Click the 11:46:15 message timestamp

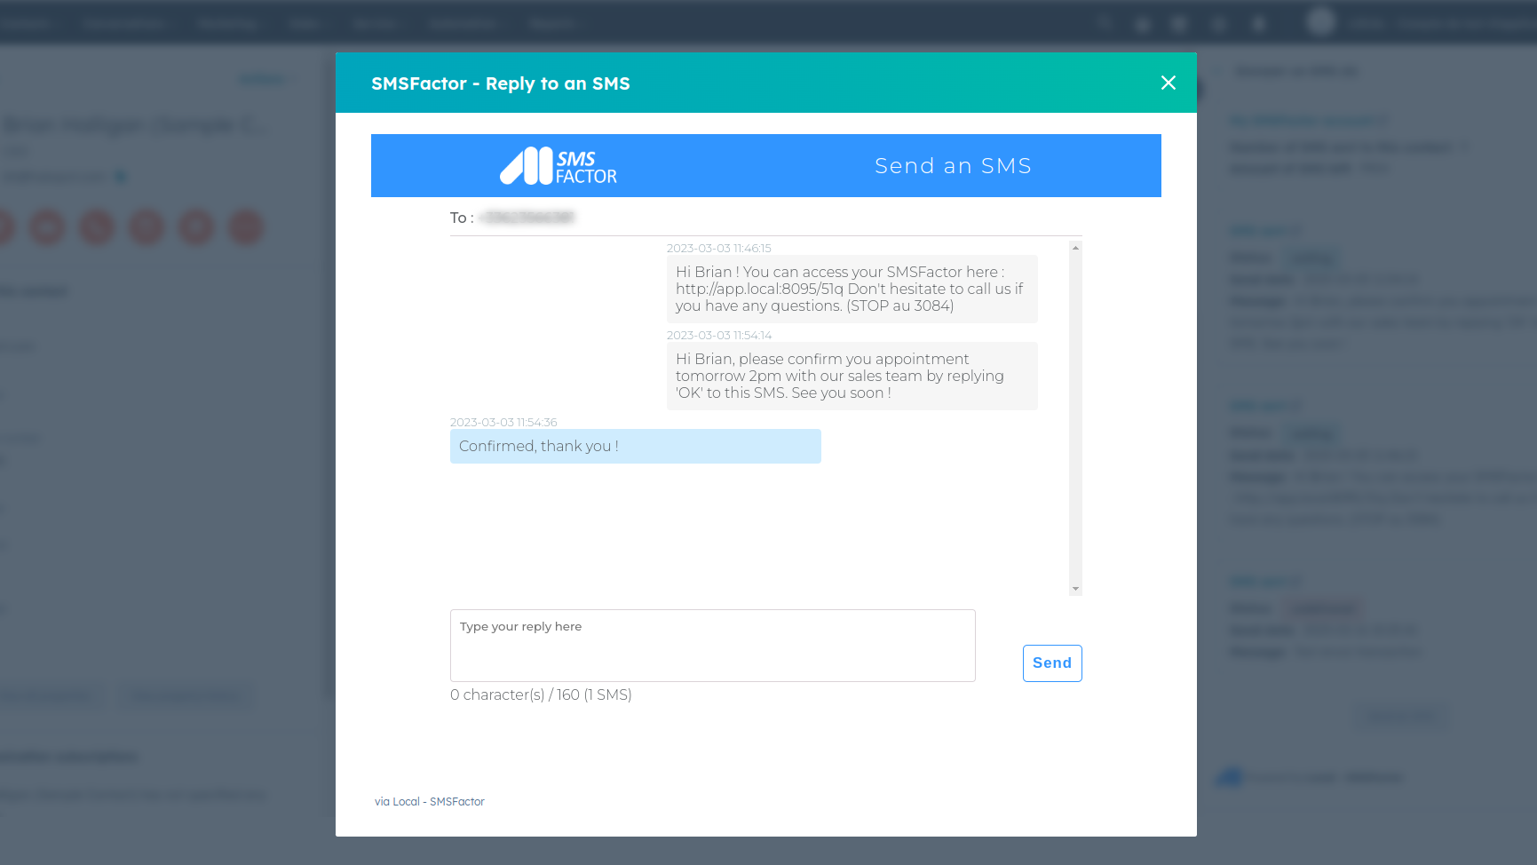coord(718,249)
